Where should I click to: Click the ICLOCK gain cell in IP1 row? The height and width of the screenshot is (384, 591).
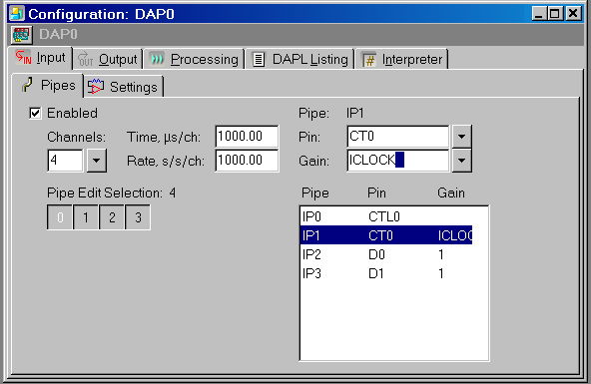[455, 235]
